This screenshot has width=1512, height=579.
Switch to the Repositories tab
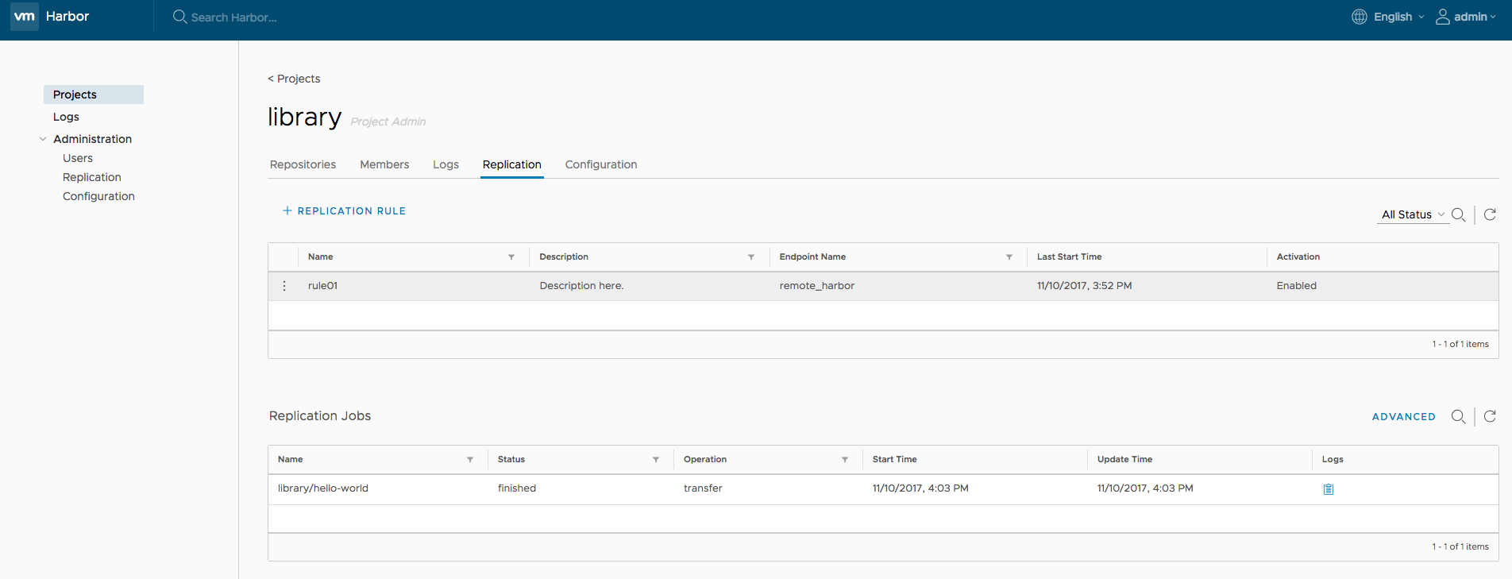pyautogui.click(x=303, y=164)
